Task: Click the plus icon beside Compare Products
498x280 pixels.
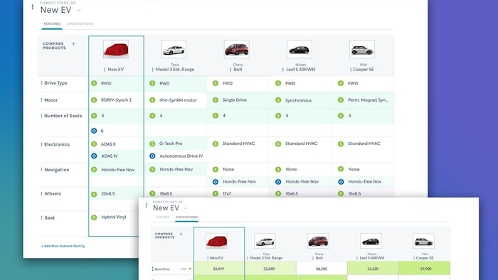Action: click(x=73, y=44)
